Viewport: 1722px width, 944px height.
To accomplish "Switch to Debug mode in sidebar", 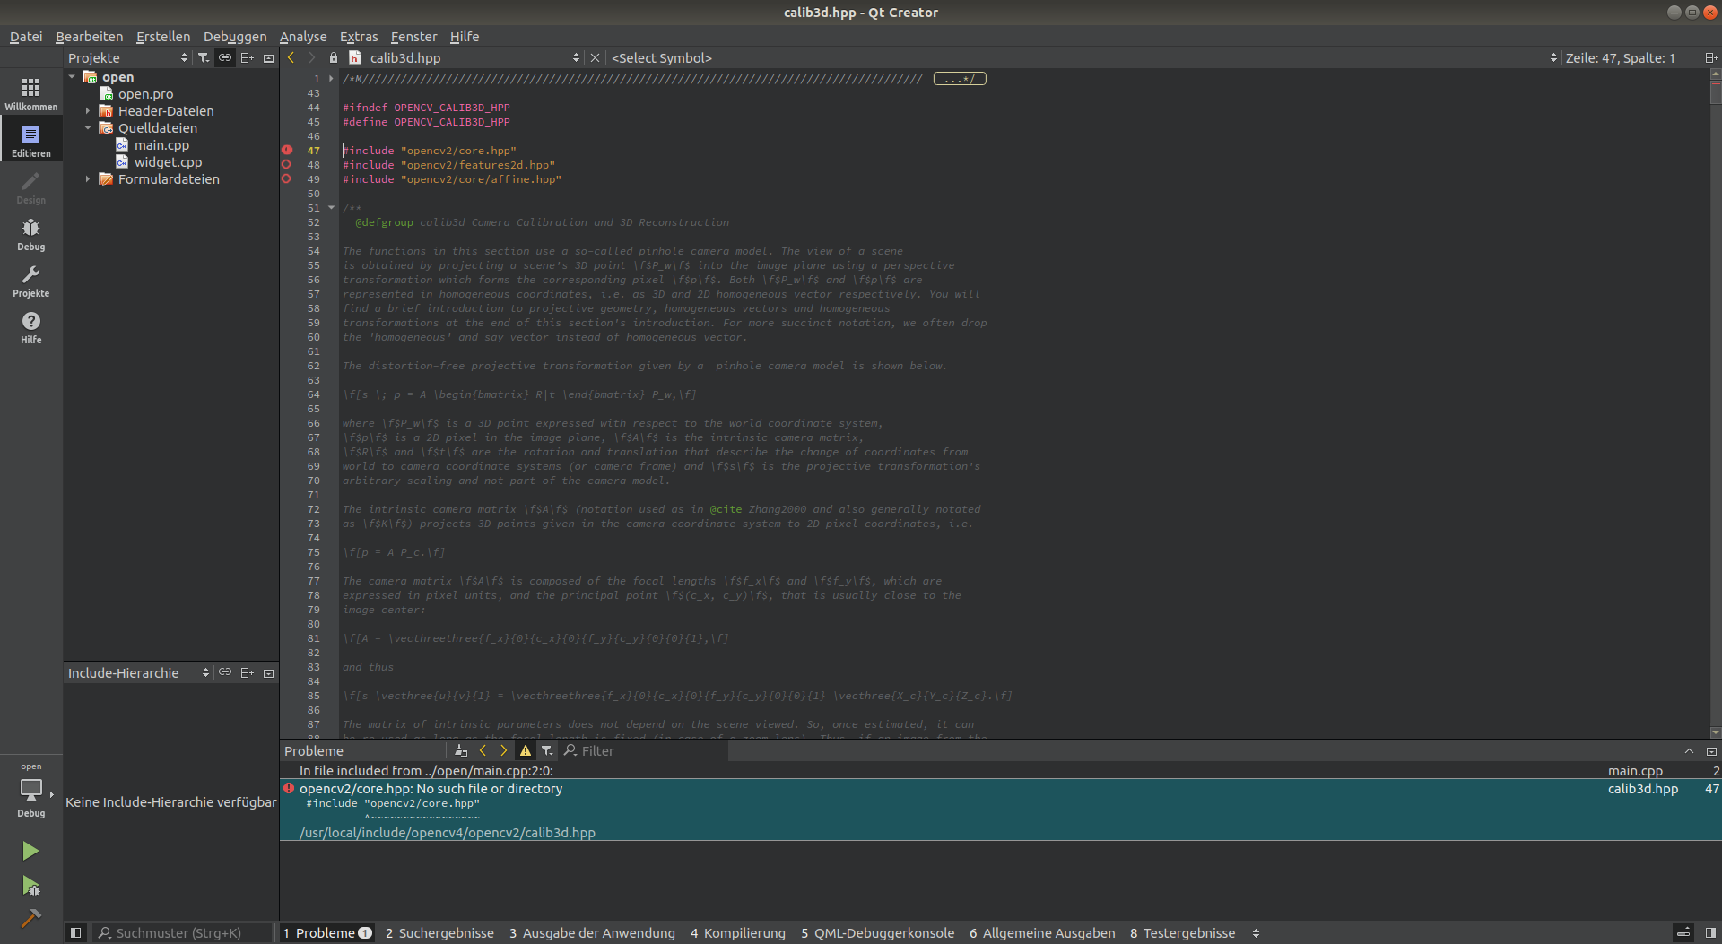I will coord(30,234).
